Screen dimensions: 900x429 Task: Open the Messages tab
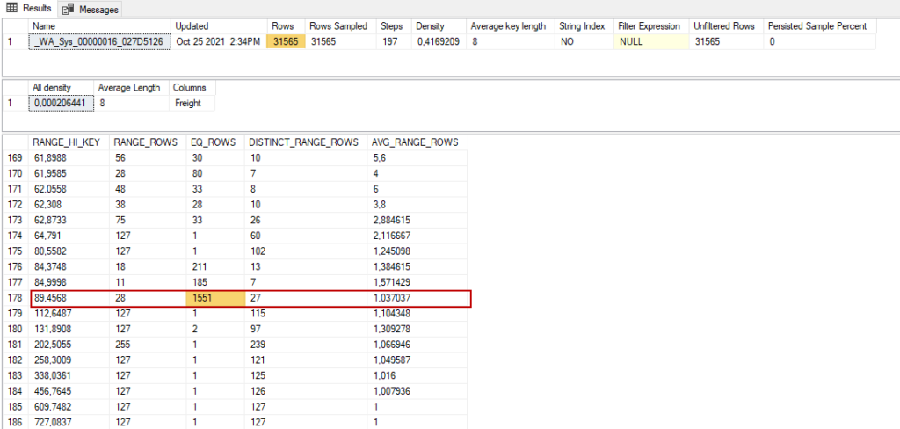91,9
